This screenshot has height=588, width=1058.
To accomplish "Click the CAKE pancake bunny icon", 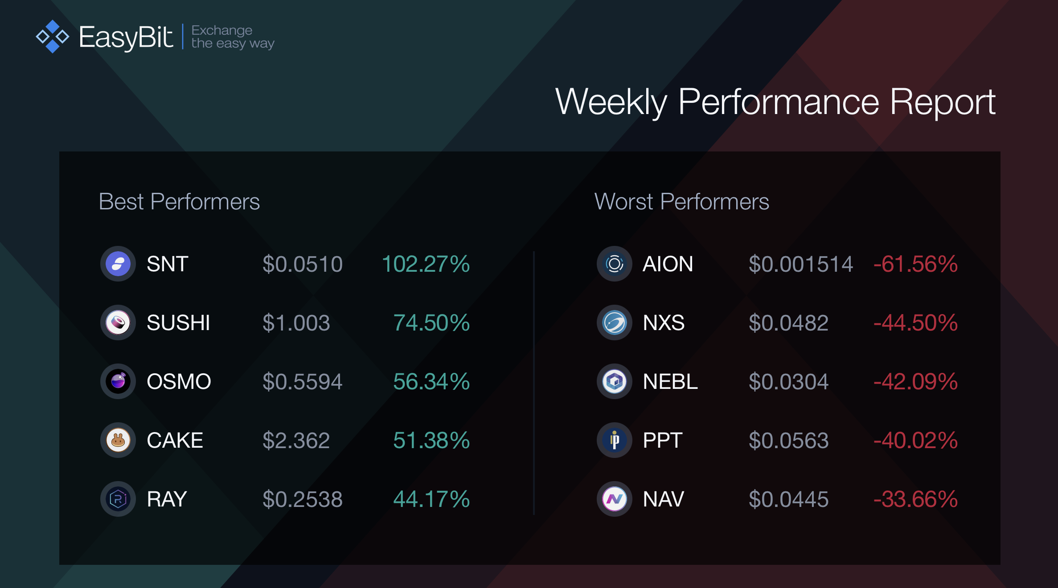I will (x=118, y=440).
